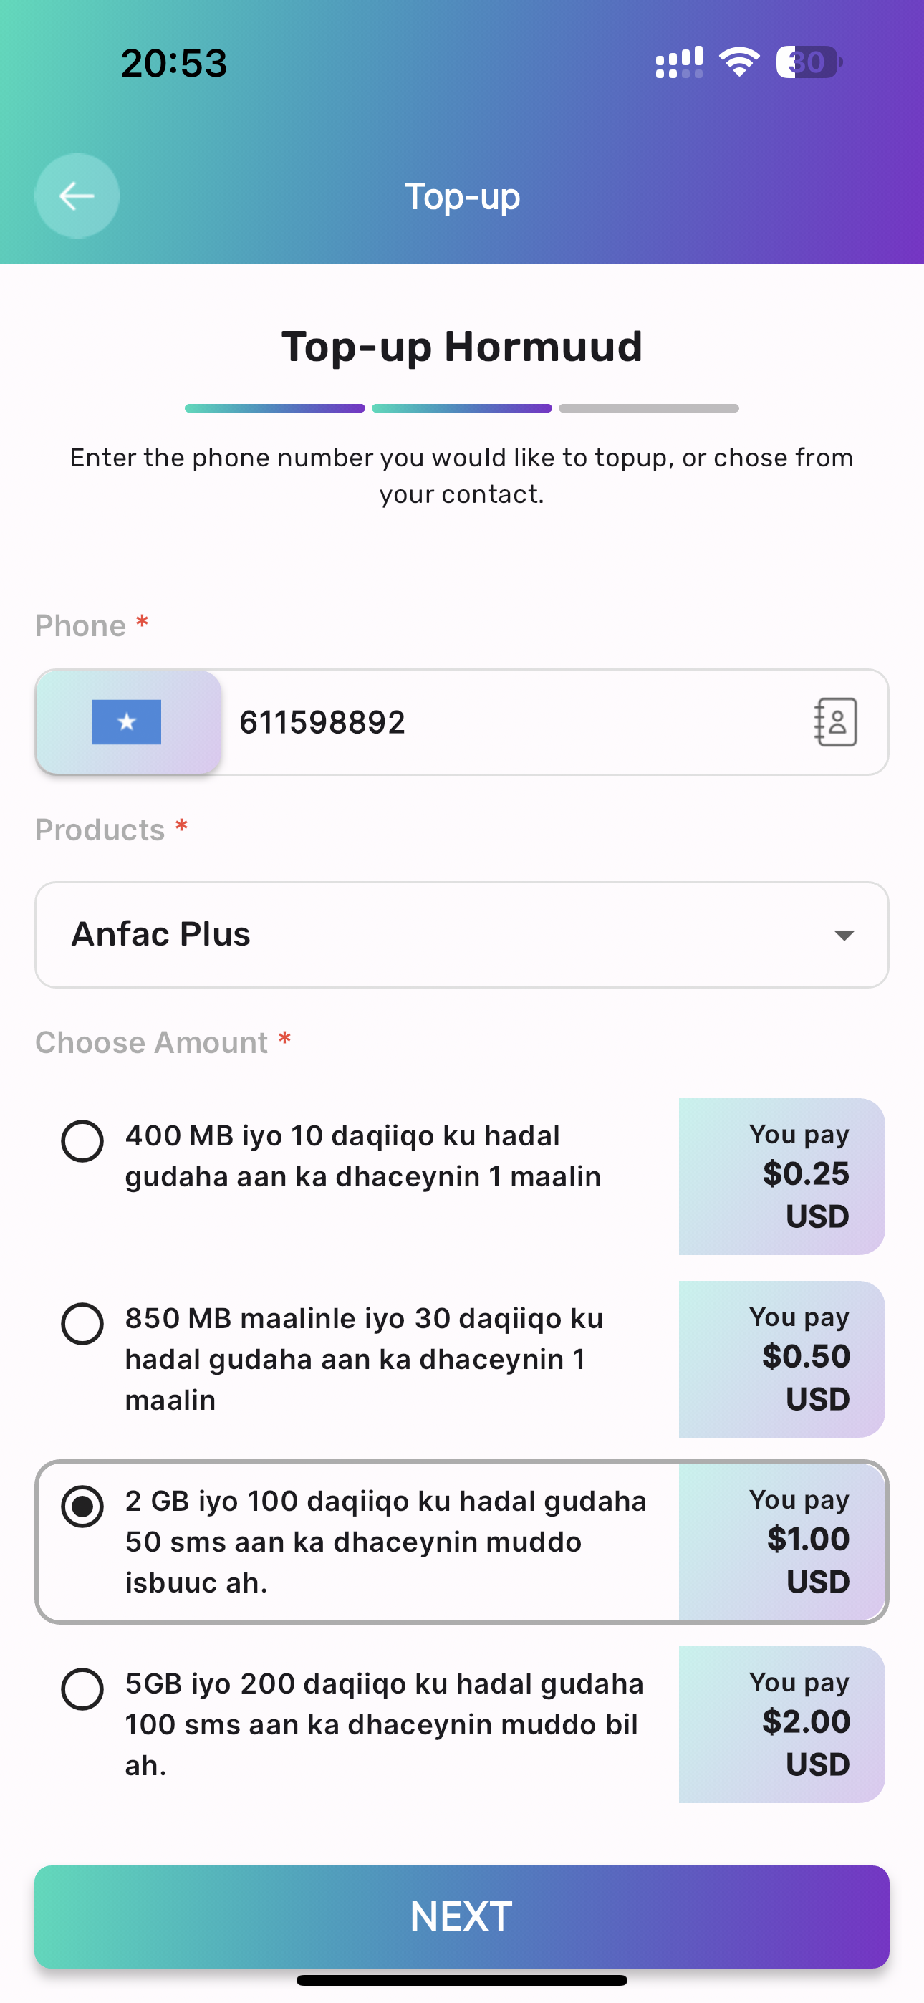Screen dimensions: 924x2003
Task: Select the 5GB $2.00 radio option
Action: point(82,1689)
